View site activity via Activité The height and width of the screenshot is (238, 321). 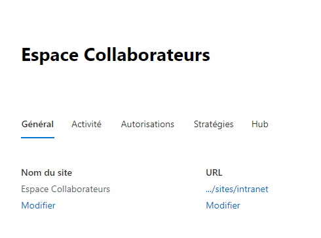(86, 124)
